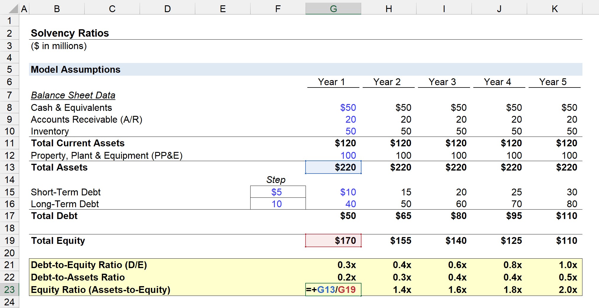Screen dimensions: 599x308
Task: Click Total Equity Year 1 cell $170
Action: [x=333, y=241]
